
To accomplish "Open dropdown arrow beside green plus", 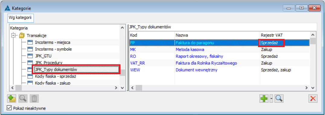I will (x=271, y=98).
